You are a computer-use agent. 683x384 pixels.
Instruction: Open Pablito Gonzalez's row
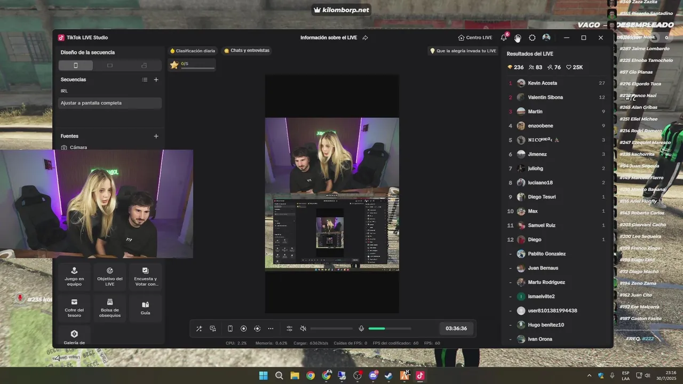(x=555, y=254)
